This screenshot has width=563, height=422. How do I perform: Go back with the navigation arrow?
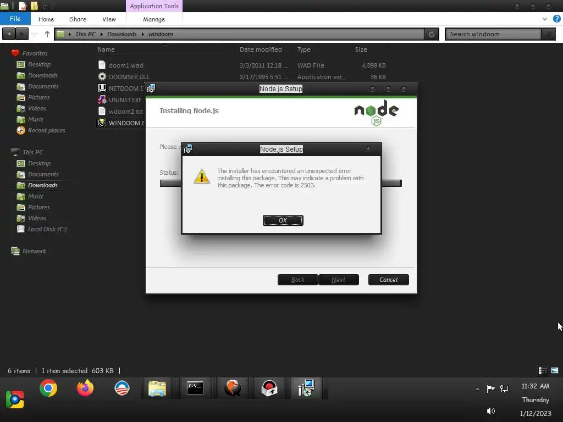(x=9, y=34)
